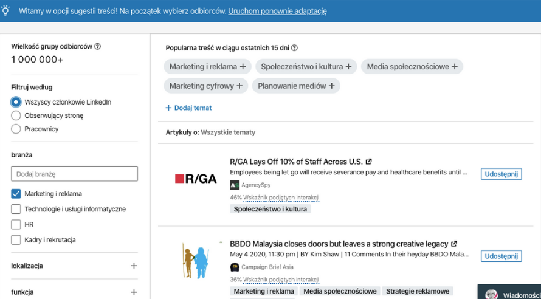Select the Pracownicy radio option

16,129
